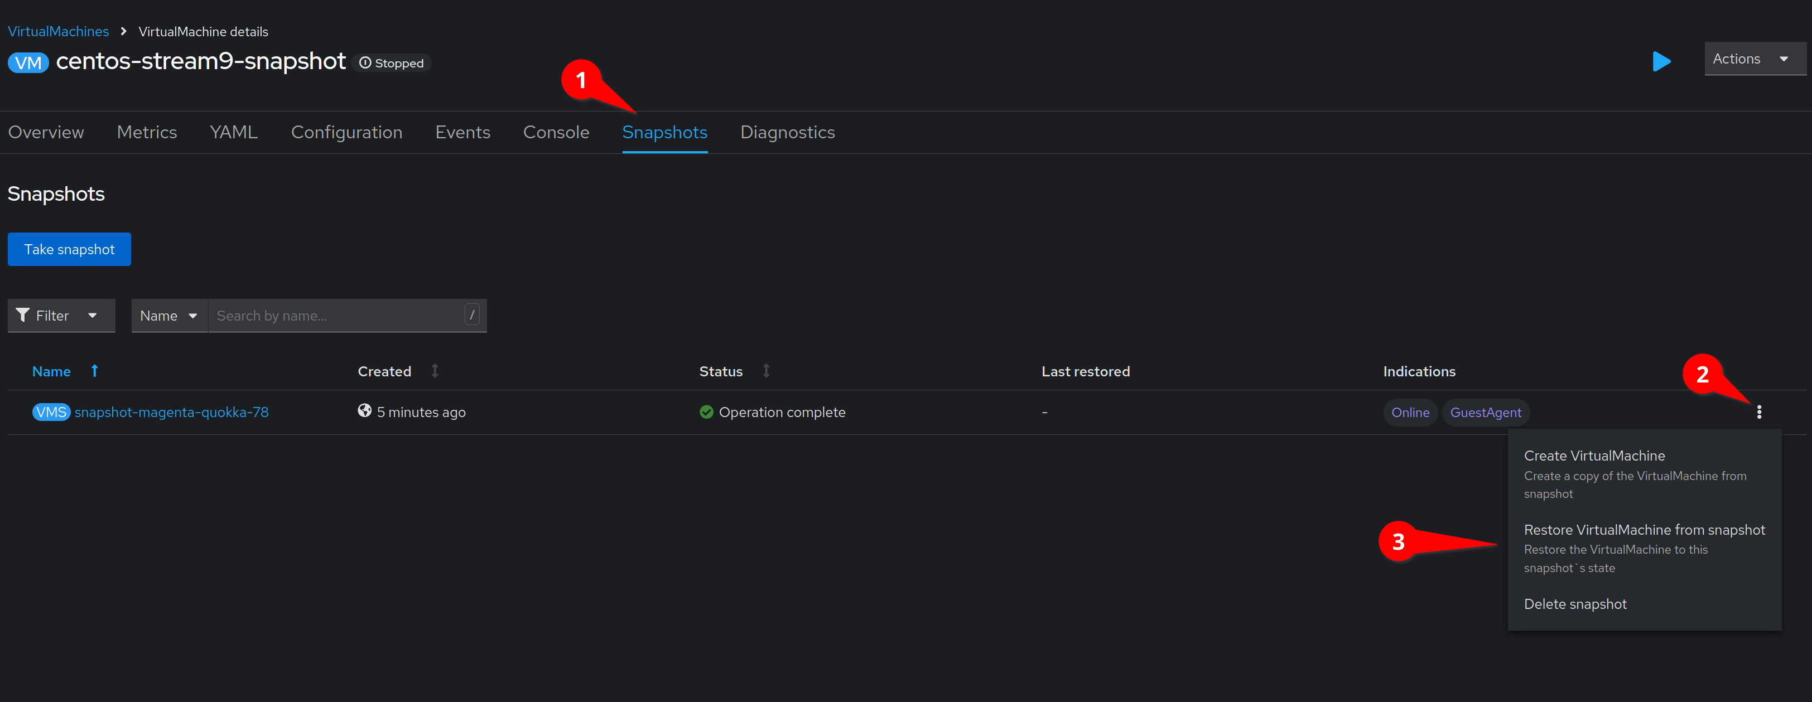Switch to the Console tab
Viewport: 1812px width, 702px height.
pos(556,132)
